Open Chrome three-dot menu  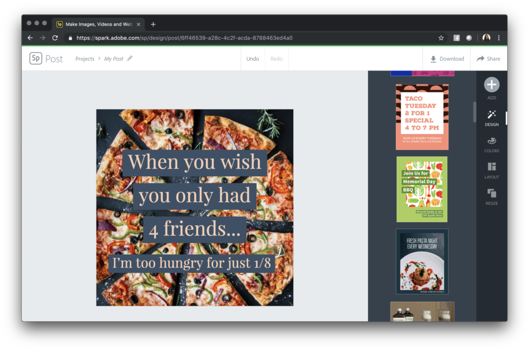pyautogui.click(x=499, y=38)
